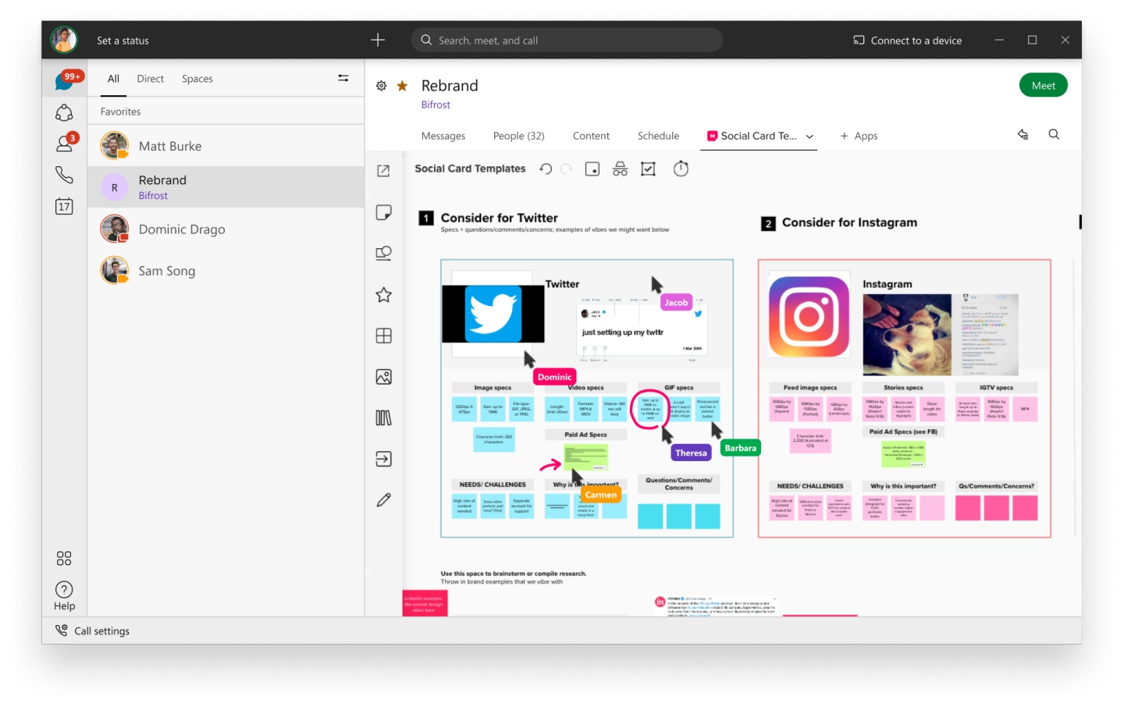Select the sticky note tool
1124x707 pixels.
383,212
